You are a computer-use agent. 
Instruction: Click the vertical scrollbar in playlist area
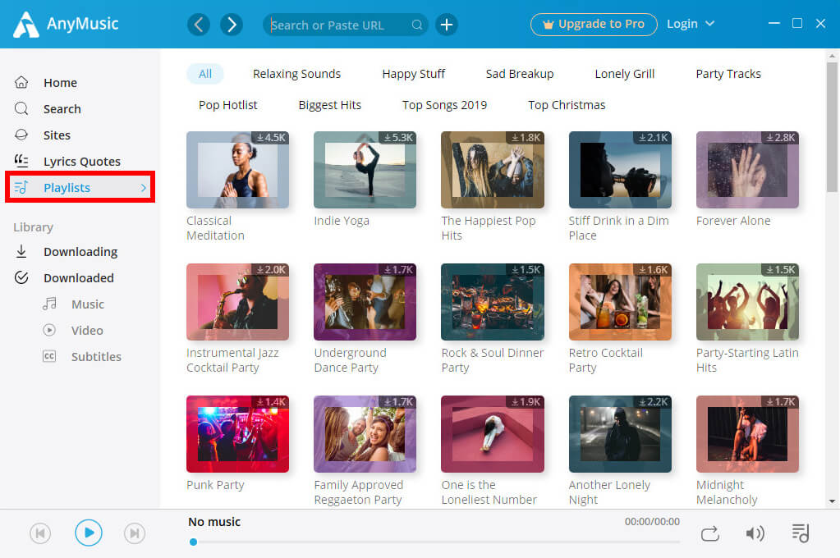[832, 127]
